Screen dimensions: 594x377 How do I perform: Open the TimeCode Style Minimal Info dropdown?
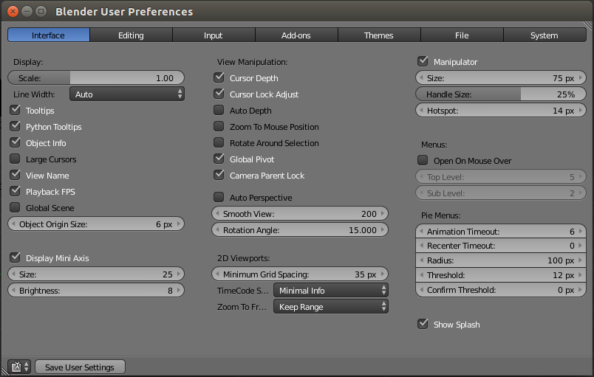330,291
